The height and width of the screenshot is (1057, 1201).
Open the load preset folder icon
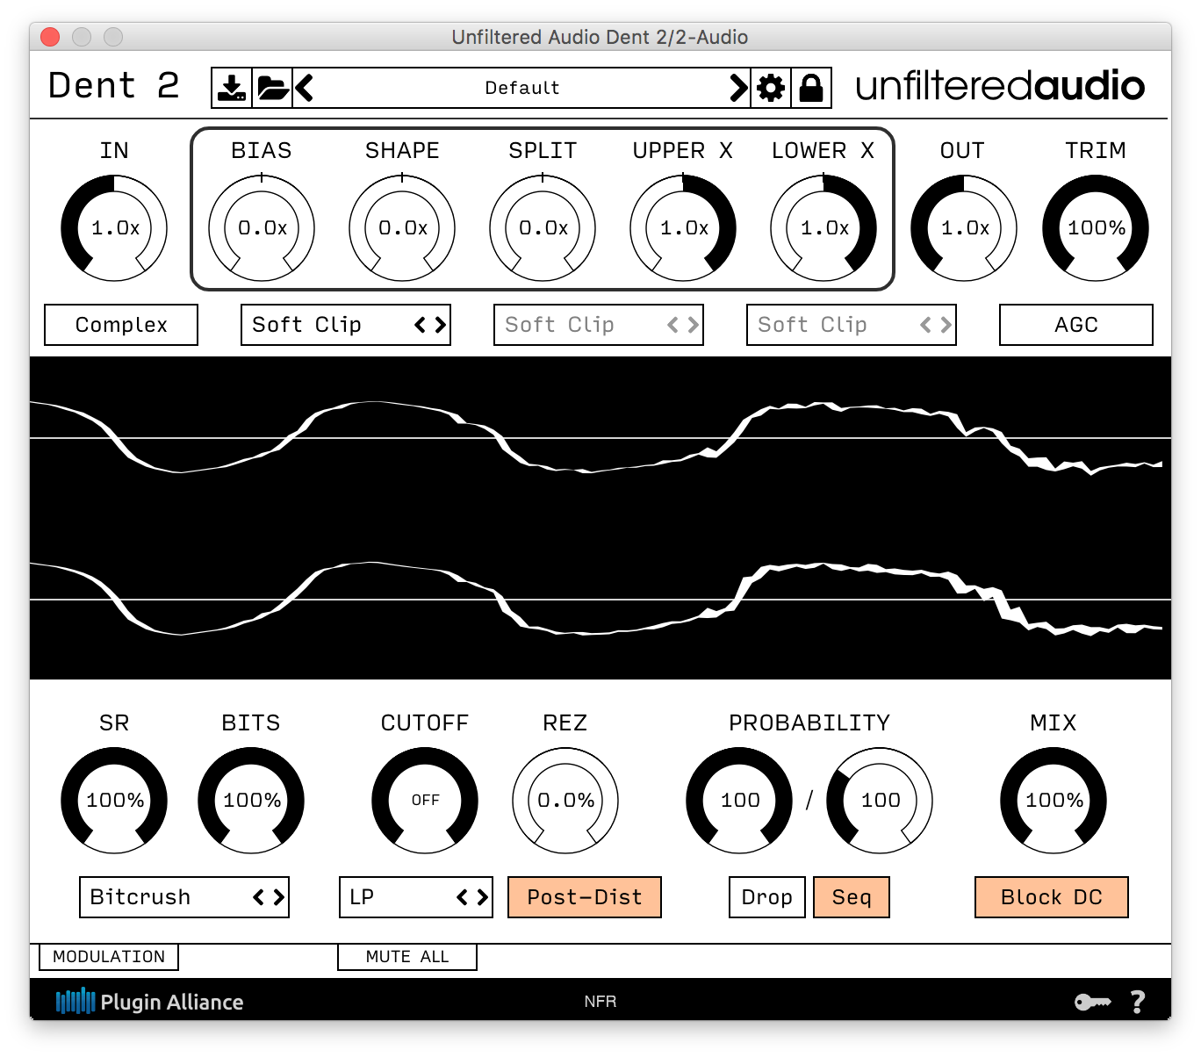point(272,88)
